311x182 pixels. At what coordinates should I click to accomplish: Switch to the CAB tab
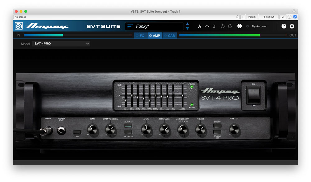[x=170, y=35]
